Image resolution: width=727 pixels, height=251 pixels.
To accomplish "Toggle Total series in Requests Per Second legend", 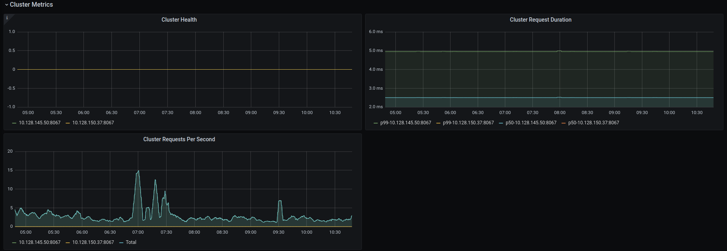I will pyautogui.click(x=131, y=242).
